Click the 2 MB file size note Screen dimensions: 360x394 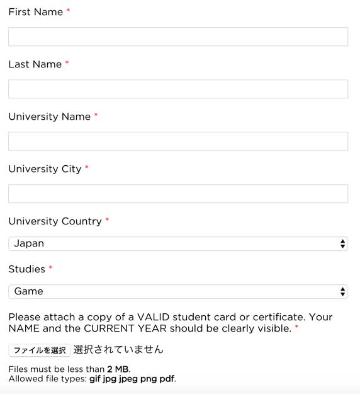click(69, 369)
